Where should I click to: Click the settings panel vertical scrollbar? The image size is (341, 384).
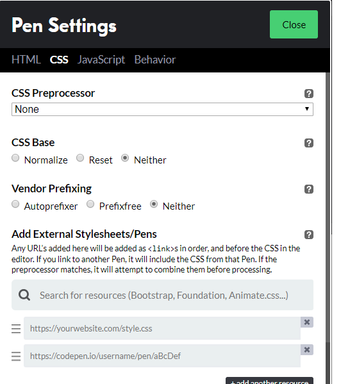[x=328, y=228]
